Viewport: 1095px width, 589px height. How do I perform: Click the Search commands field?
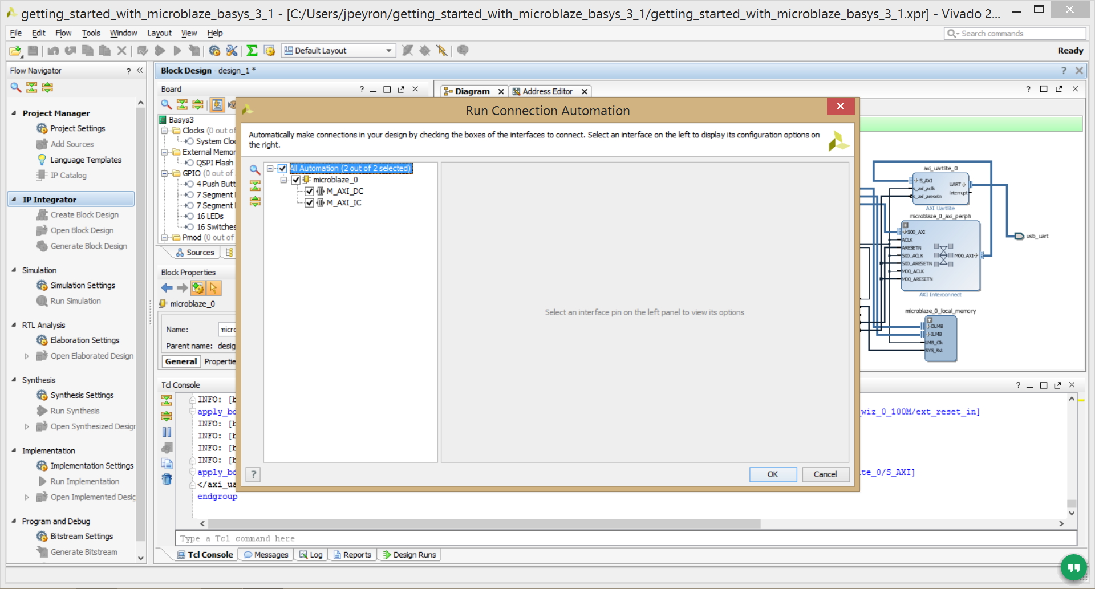pyautogui.click(x=1015, y=34)
